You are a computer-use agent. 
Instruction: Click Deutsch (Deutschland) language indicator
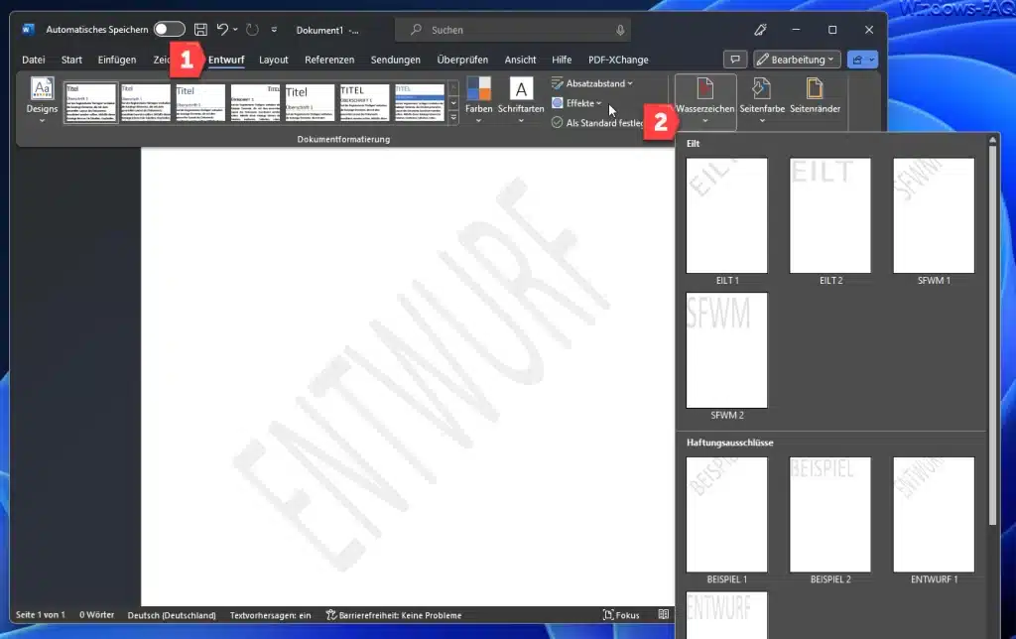pos(172,615)
